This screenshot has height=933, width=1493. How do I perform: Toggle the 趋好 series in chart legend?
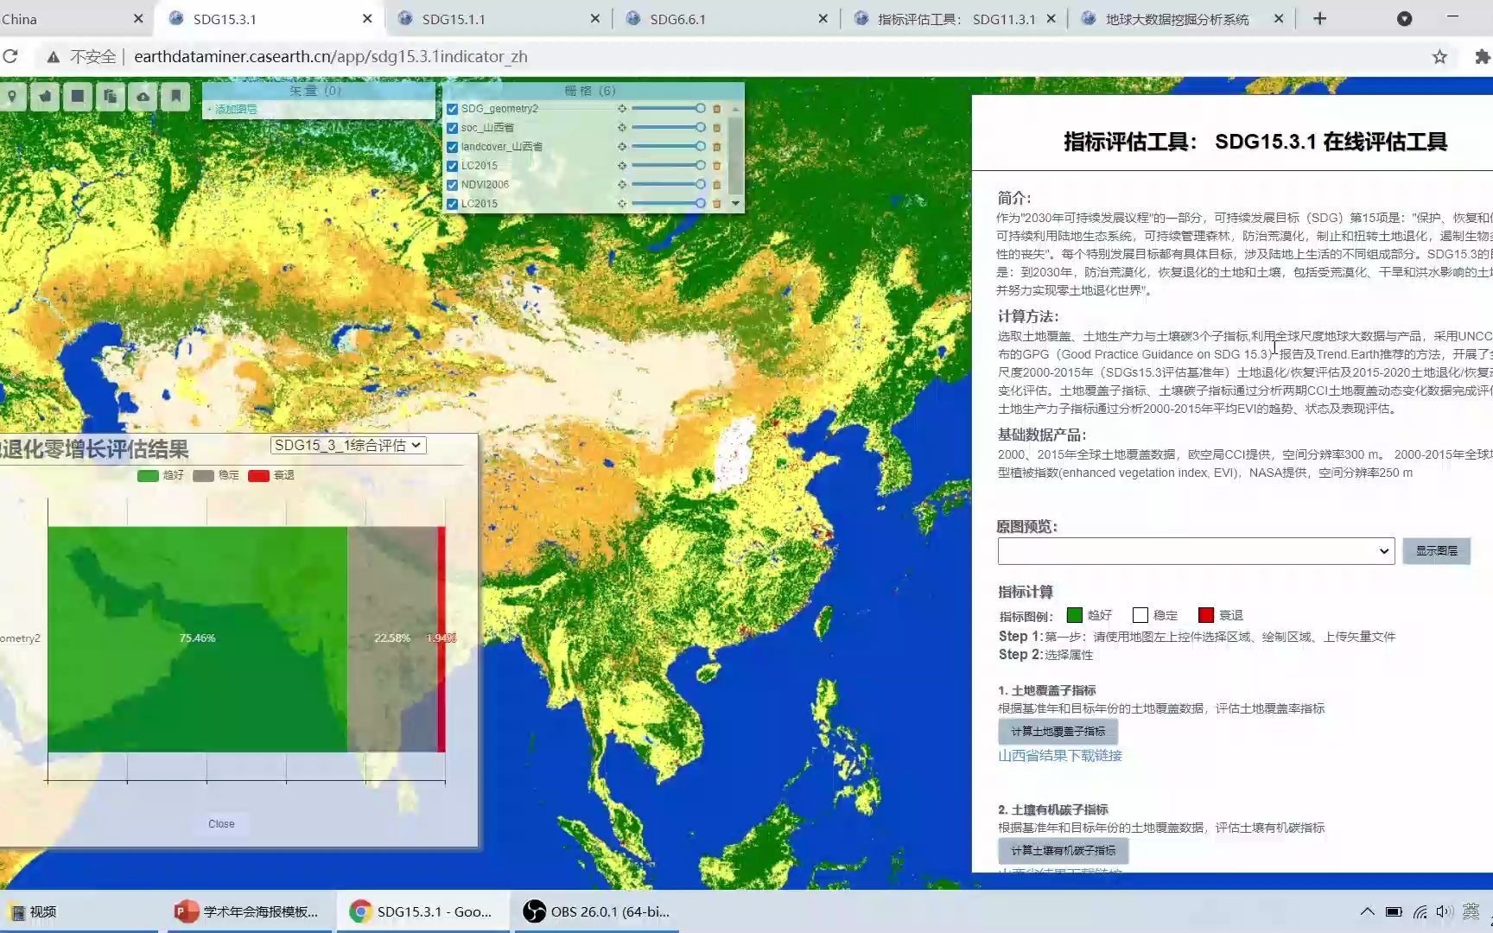161,475
